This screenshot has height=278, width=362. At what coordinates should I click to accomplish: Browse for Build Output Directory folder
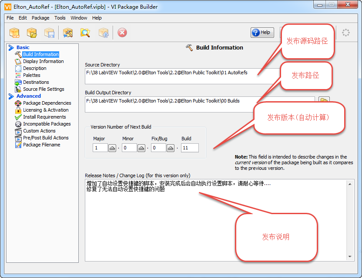click(x=324, y=100)
